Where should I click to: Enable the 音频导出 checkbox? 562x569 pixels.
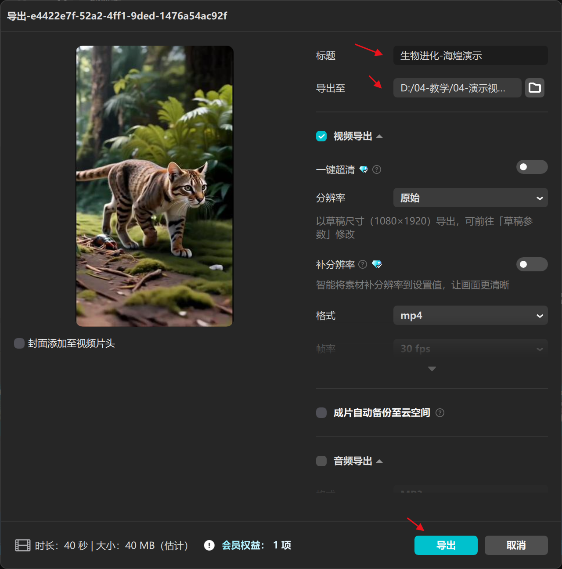pyautogui.click(x=321, y=461)
